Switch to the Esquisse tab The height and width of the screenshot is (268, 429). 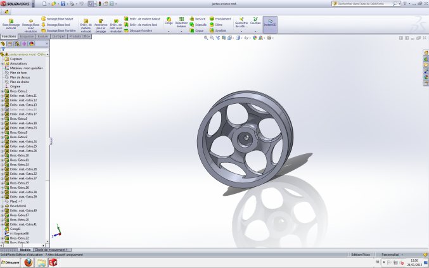(x=27, y=36)
